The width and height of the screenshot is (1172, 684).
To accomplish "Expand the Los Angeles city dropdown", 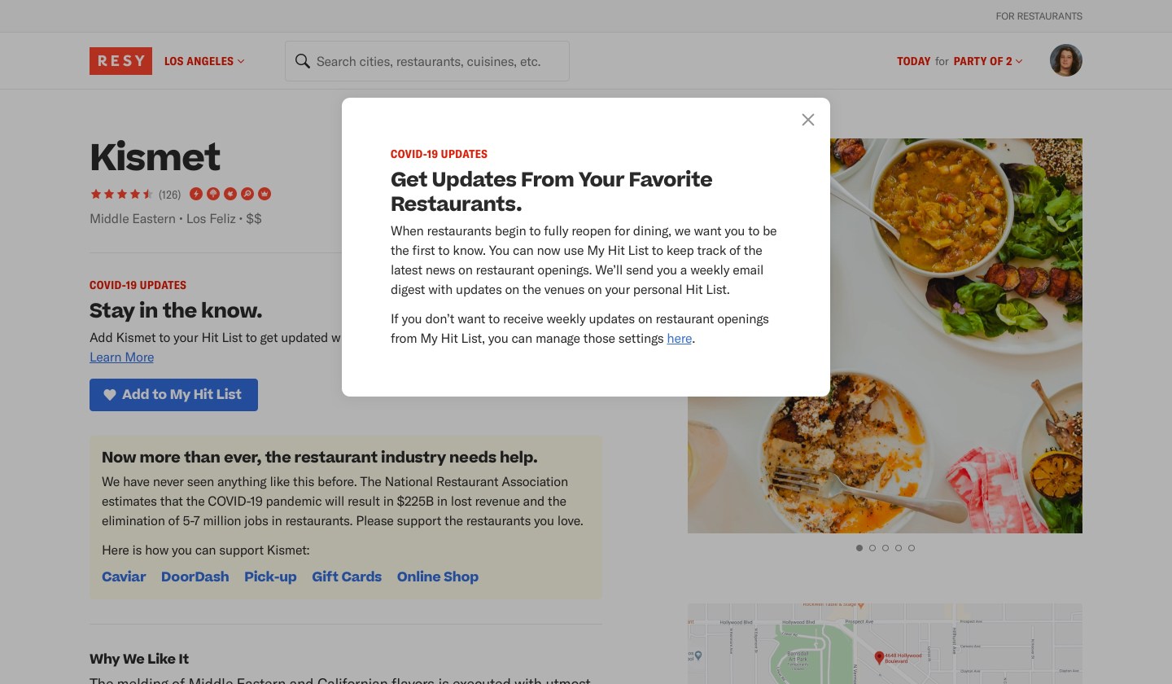I will click(204, 61).
